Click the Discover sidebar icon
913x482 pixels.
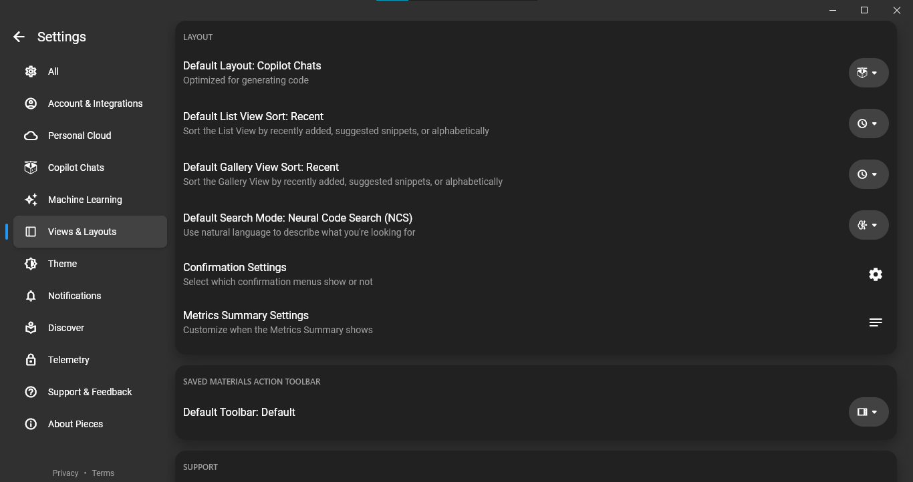tap(31, 328)
